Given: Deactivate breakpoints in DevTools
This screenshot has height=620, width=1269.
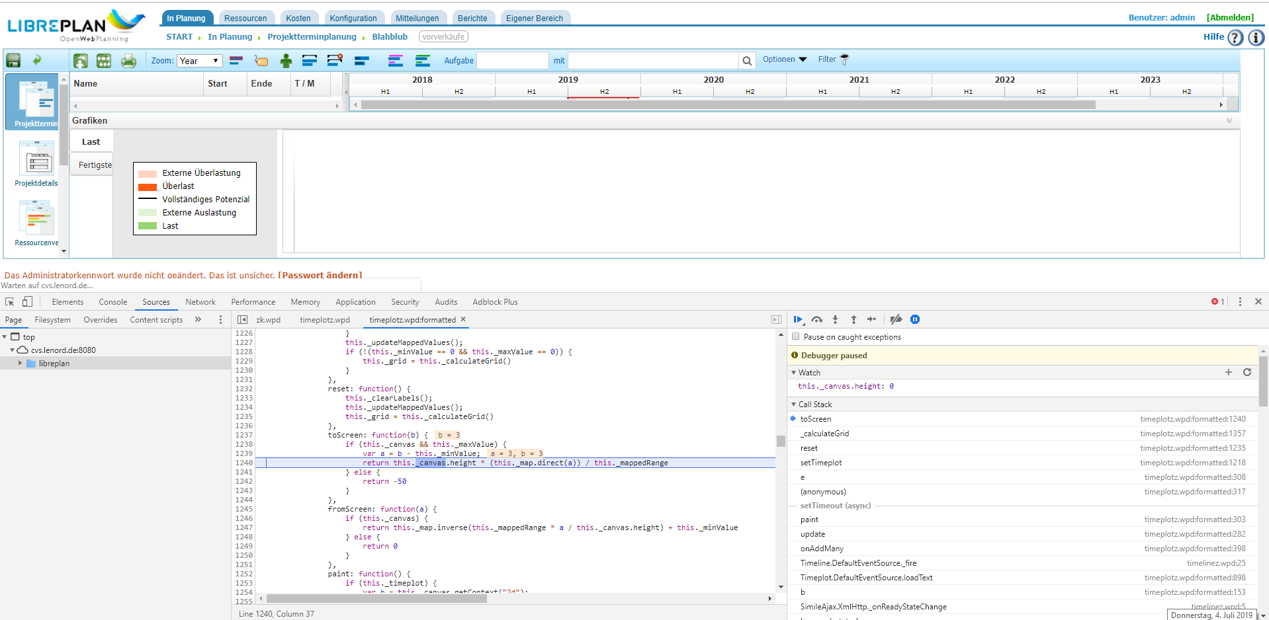Looking at the screenshot, I should click(x=895, y=319).
